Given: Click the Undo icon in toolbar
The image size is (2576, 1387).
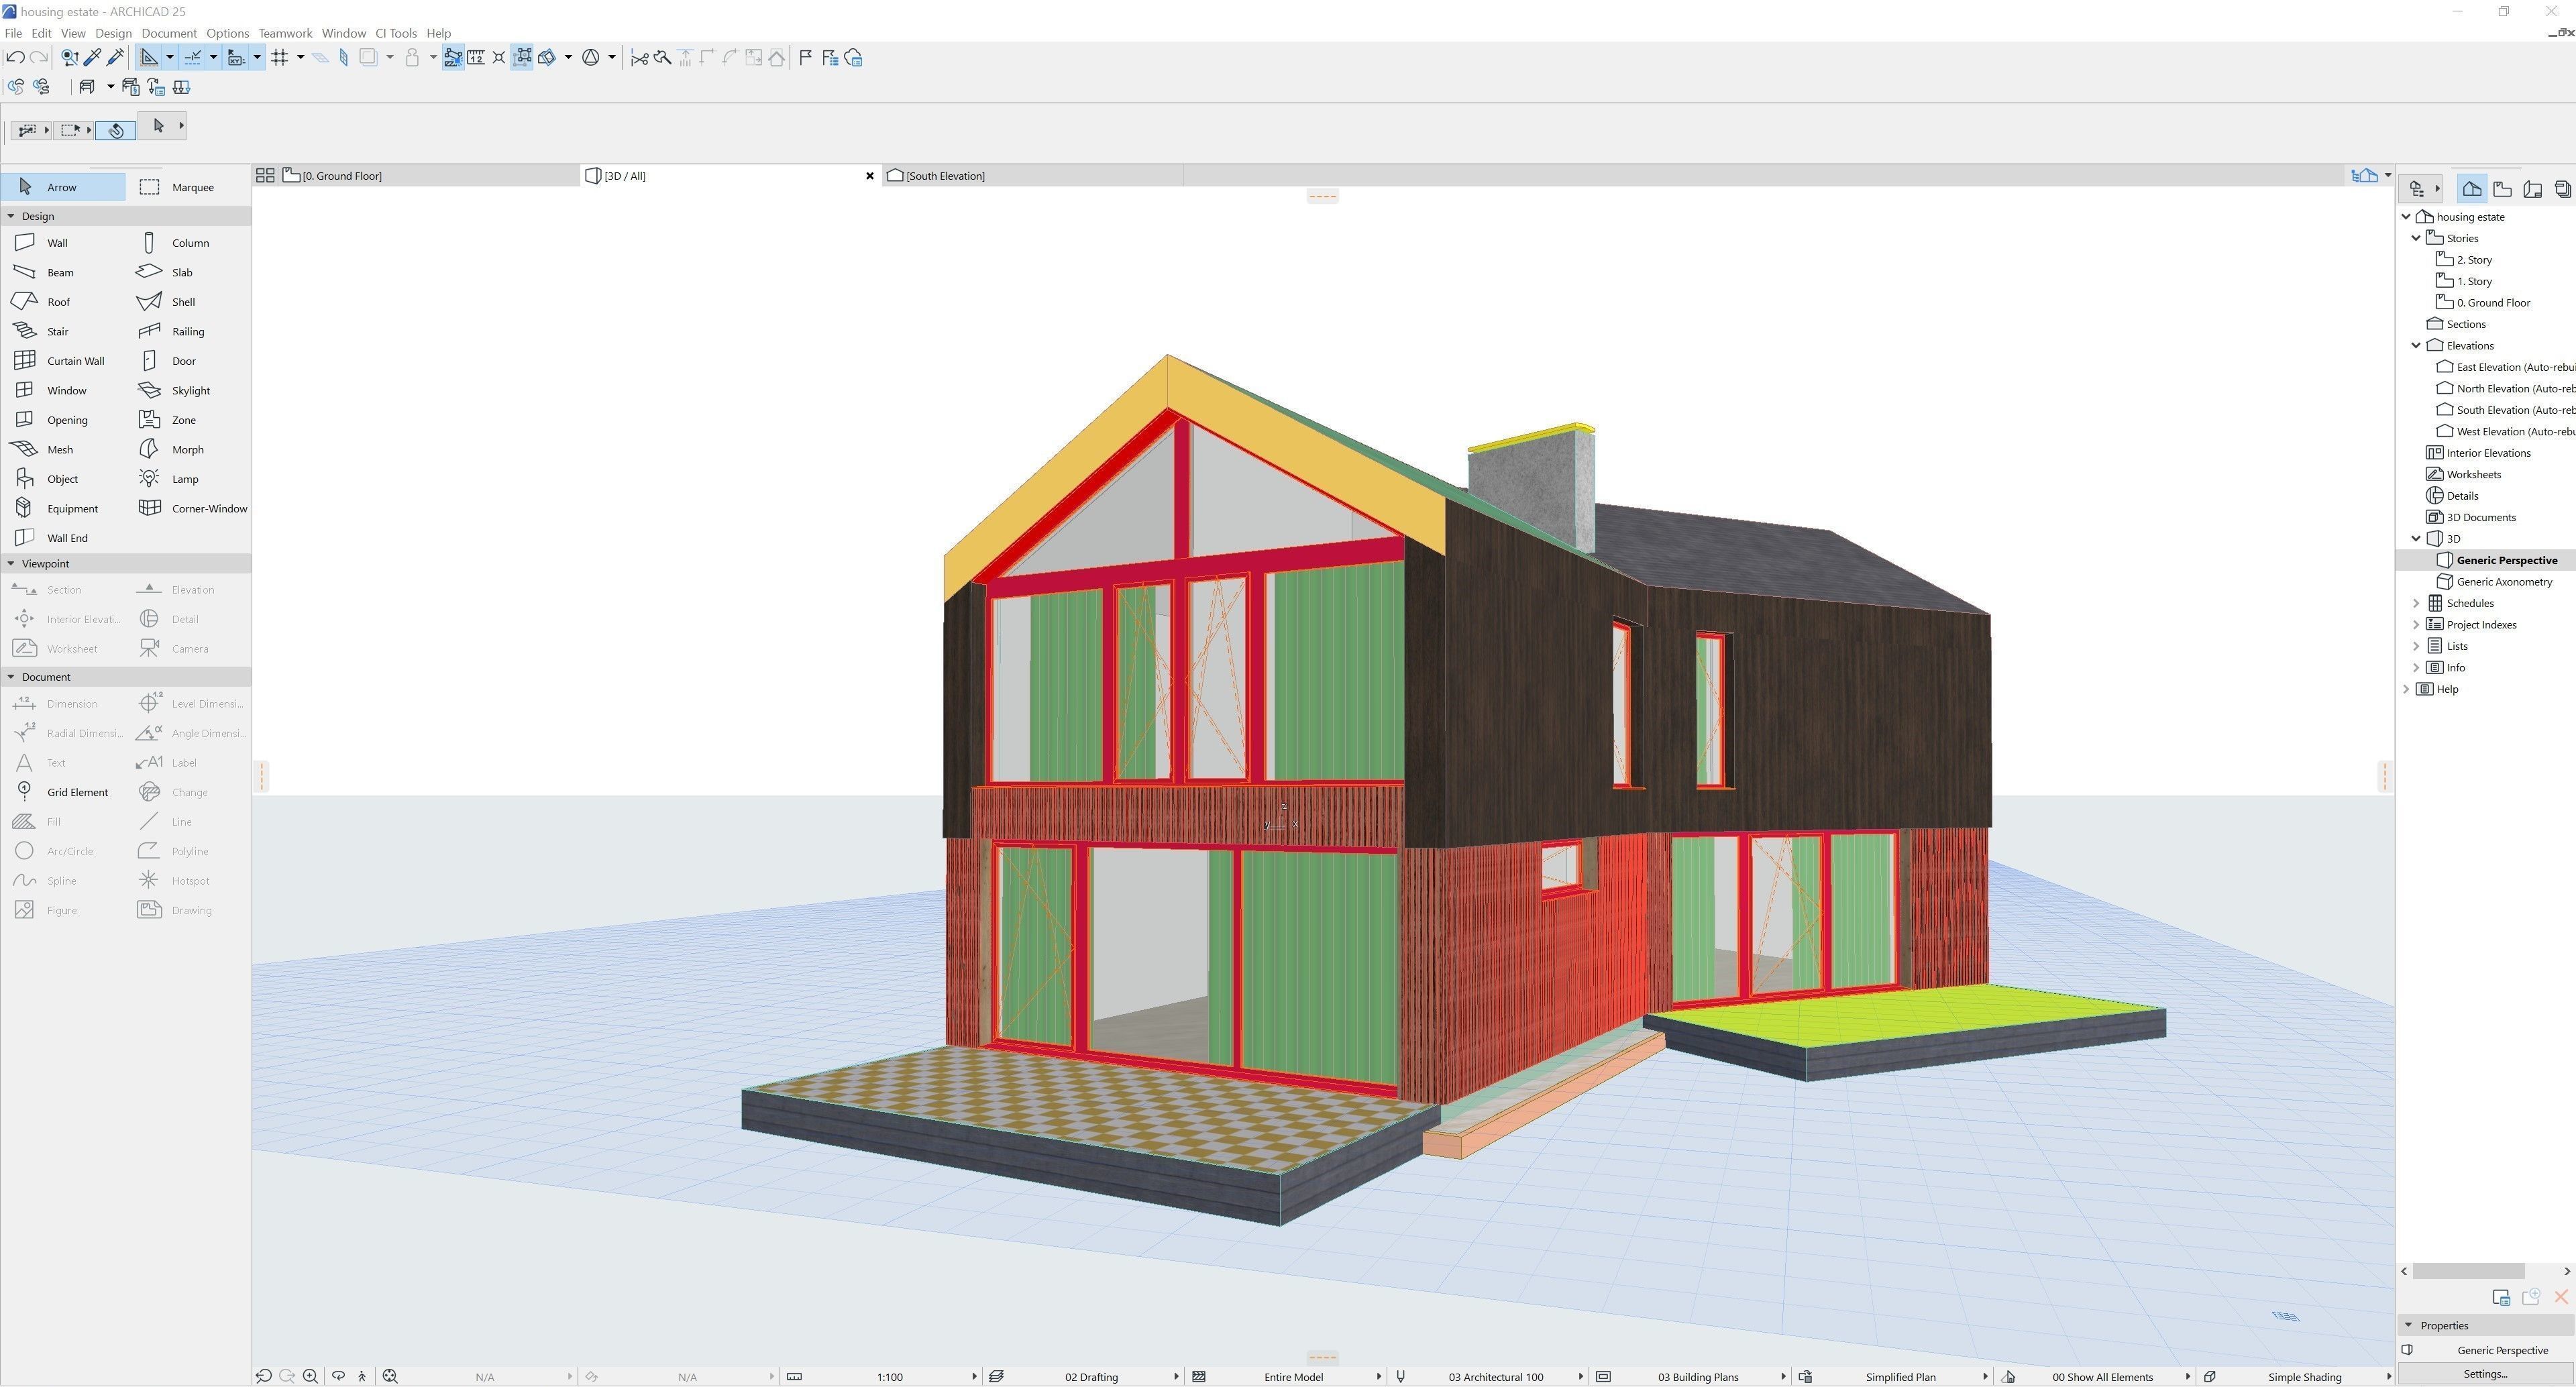Looking at the screenshot, I should (15, 58).
